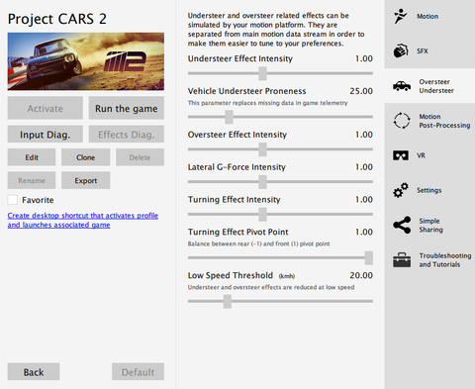Toggle the Favorite checkbox
The width and height of the screenshot is (475, 389).
(x=13, y=200)
